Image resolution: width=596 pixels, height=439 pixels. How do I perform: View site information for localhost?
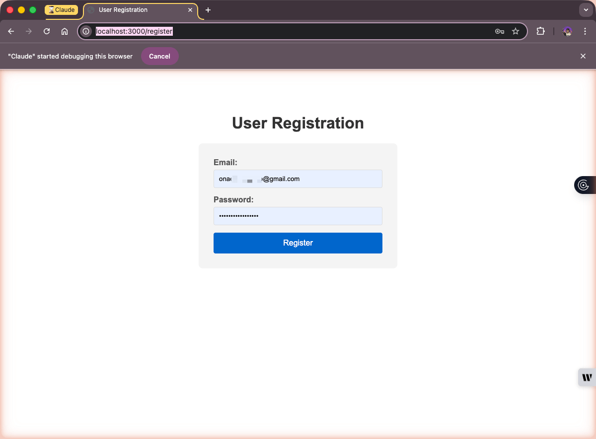tap(85, 31)
